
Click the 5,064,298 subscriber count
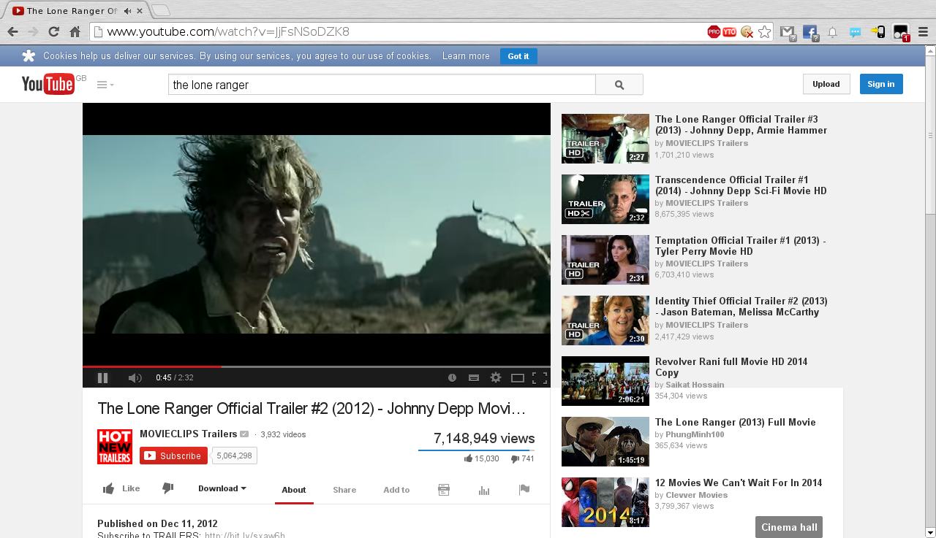[x=235, y=456]
